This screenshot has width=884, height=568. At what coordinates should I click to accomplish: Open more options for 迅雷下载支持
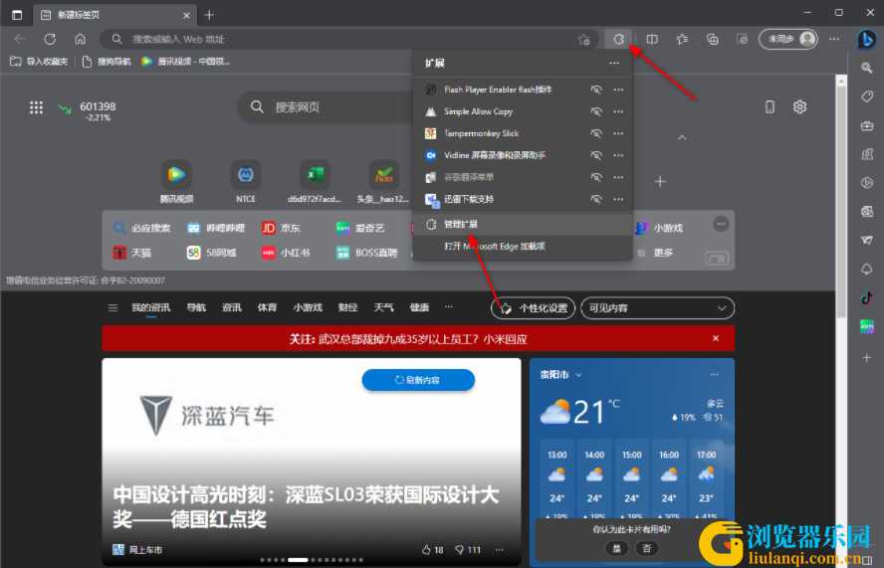(618, 199)
